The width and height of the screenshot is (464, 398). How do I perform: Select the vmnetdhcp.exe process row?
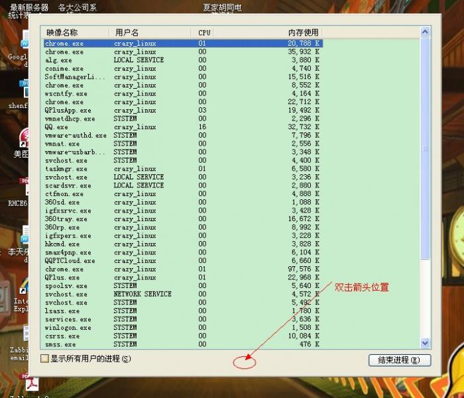pyautogui.click(x=184, y=119)
